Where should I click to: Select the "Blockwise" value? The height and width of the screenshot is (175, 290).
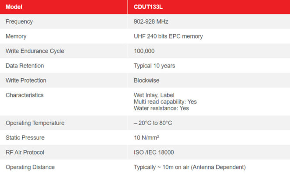pyautogui.click(x=147, y=80)
